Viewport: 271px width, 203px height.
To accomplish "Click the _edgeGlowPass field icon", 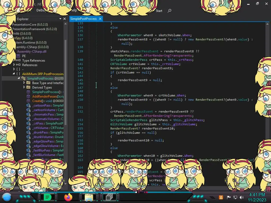I will (29, 141).
